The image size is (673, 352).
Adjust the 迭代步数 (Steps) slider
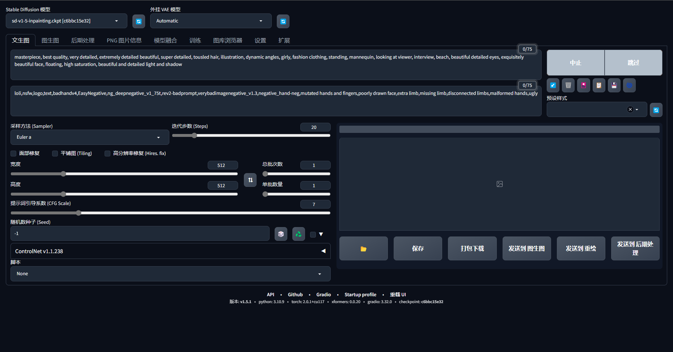pyautogui.click(x=251, y=135)
